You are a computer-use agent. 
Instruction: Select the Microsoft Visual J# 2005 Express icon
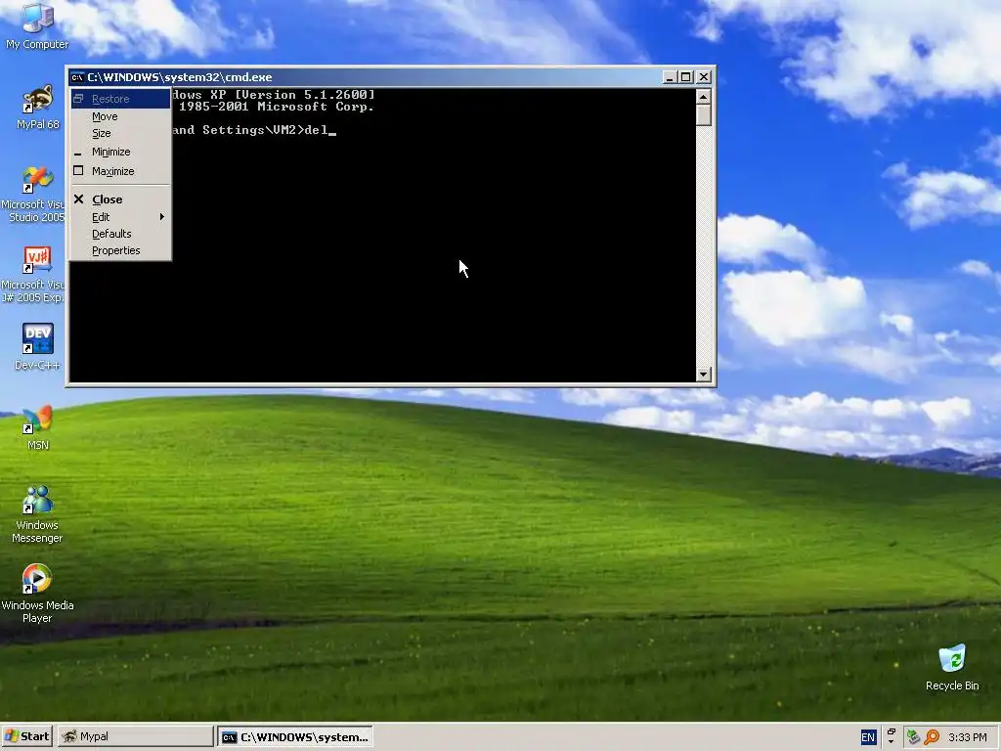coord(36,274)
